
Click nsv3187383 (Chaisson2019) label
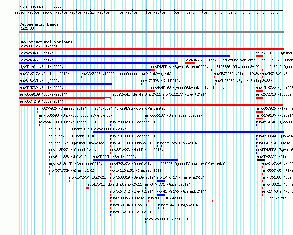click(135, 136)
